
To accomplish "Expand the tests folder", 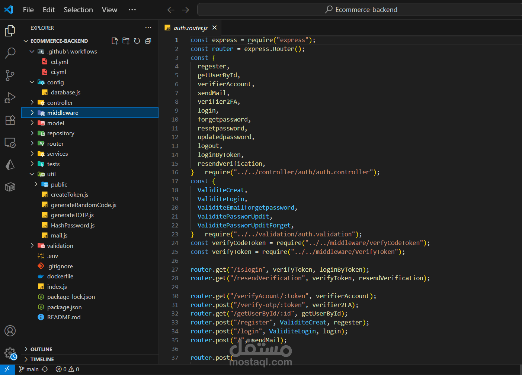I will click(90, 164).
